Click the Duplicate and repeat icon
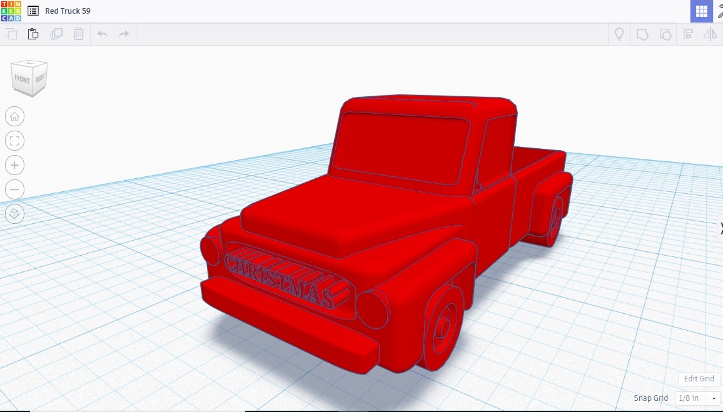 (56, 34)
